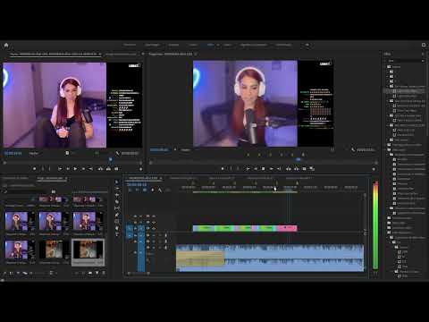This screenshot has width=429, height=322.
Task: Add marker in Program monitor transport
Action: [x=223, y=169]
